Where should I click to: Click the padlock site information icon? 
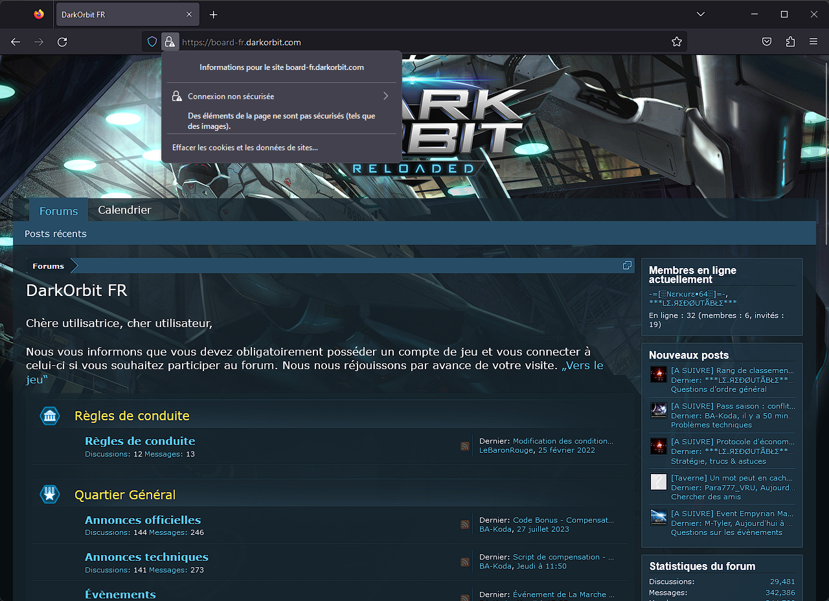169,42
